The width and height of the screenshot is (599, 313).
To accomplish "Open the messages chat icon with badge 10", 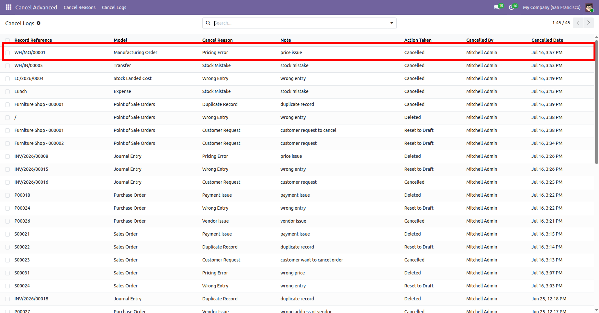I will point(498,7).
